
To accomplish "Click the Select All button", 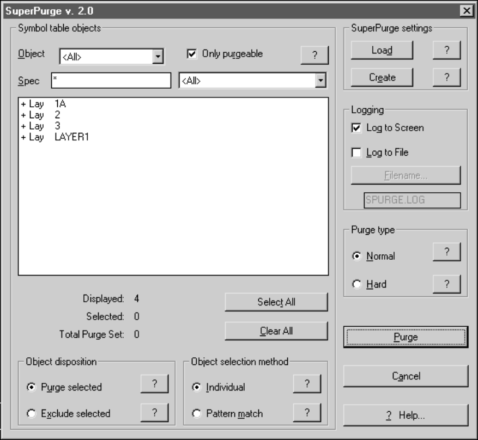I will pyautogui.click(x=276, y=302).
